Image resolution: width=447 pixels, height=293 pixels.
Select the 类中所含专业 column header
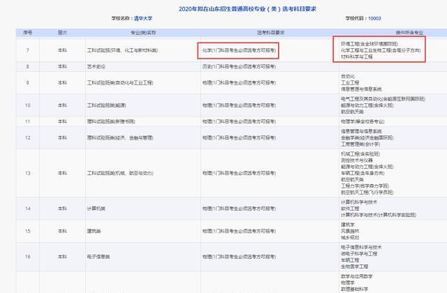tap(409, 33)
